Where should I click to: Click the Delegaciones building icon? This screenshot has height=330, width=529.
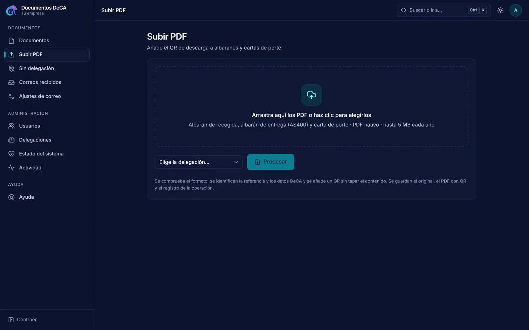(11, 140)
